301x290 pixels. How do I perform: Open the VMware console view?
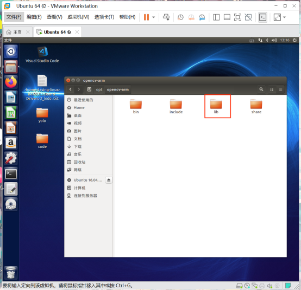(x=262, y=17)
